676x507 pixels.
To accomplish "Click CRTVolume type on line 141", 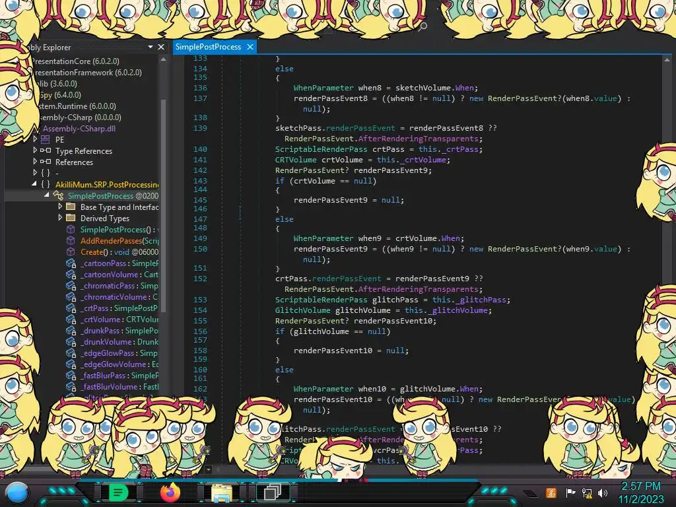I will point(296,160).
